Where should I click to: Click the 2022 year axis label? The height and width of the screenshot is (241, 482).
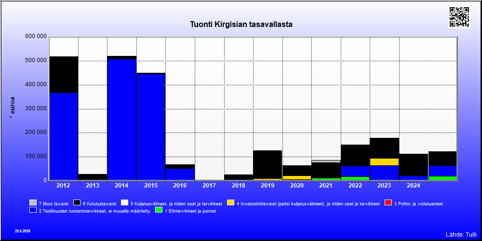(355, 186)
